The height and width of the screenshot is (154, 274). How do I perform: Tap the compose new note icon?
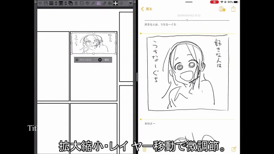coord(234,149)
